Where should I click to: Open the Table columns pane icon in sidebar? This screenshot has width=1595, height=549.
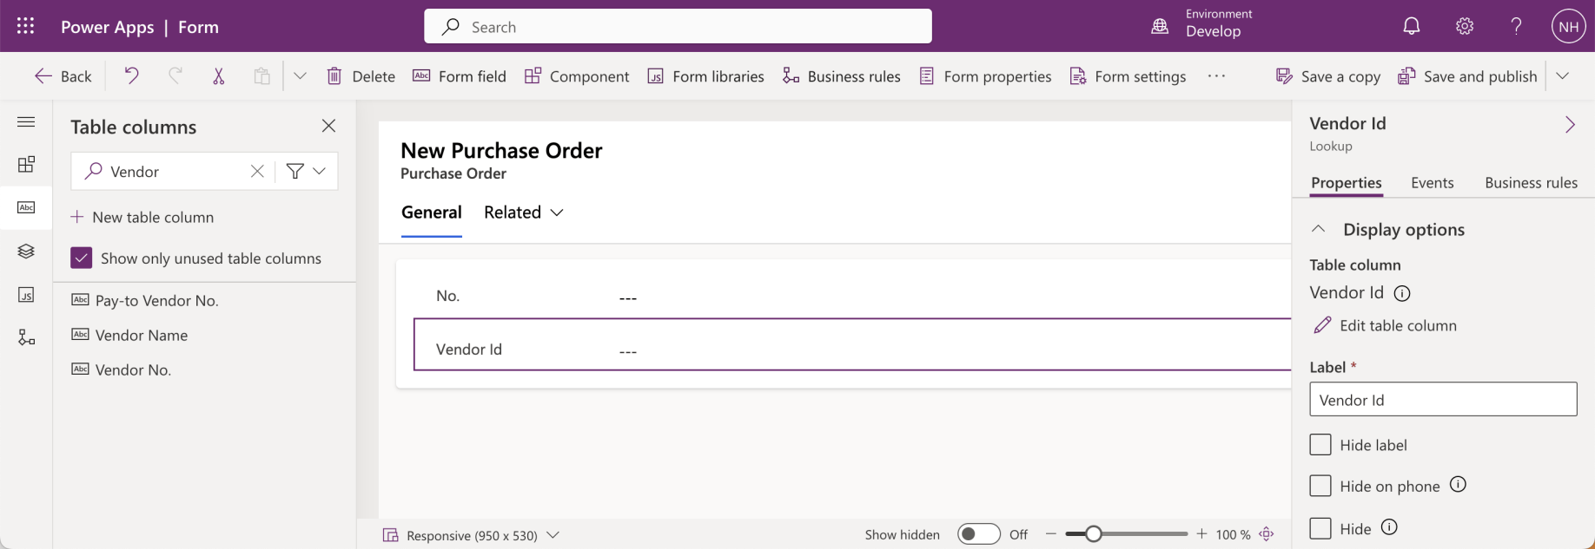coord(26,207)
